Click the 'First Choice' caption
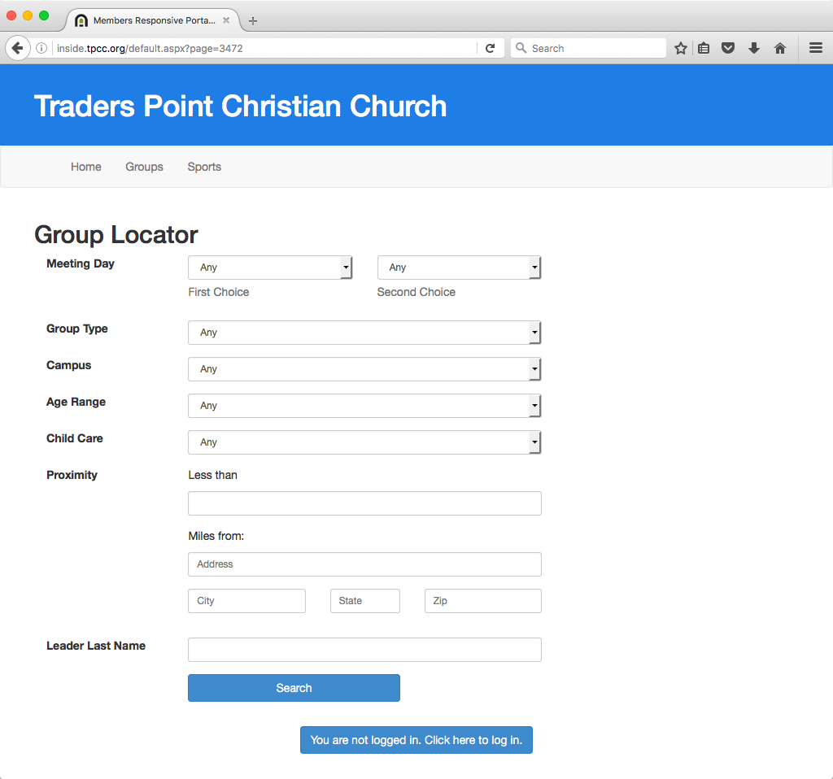 (x=218, y=292)
